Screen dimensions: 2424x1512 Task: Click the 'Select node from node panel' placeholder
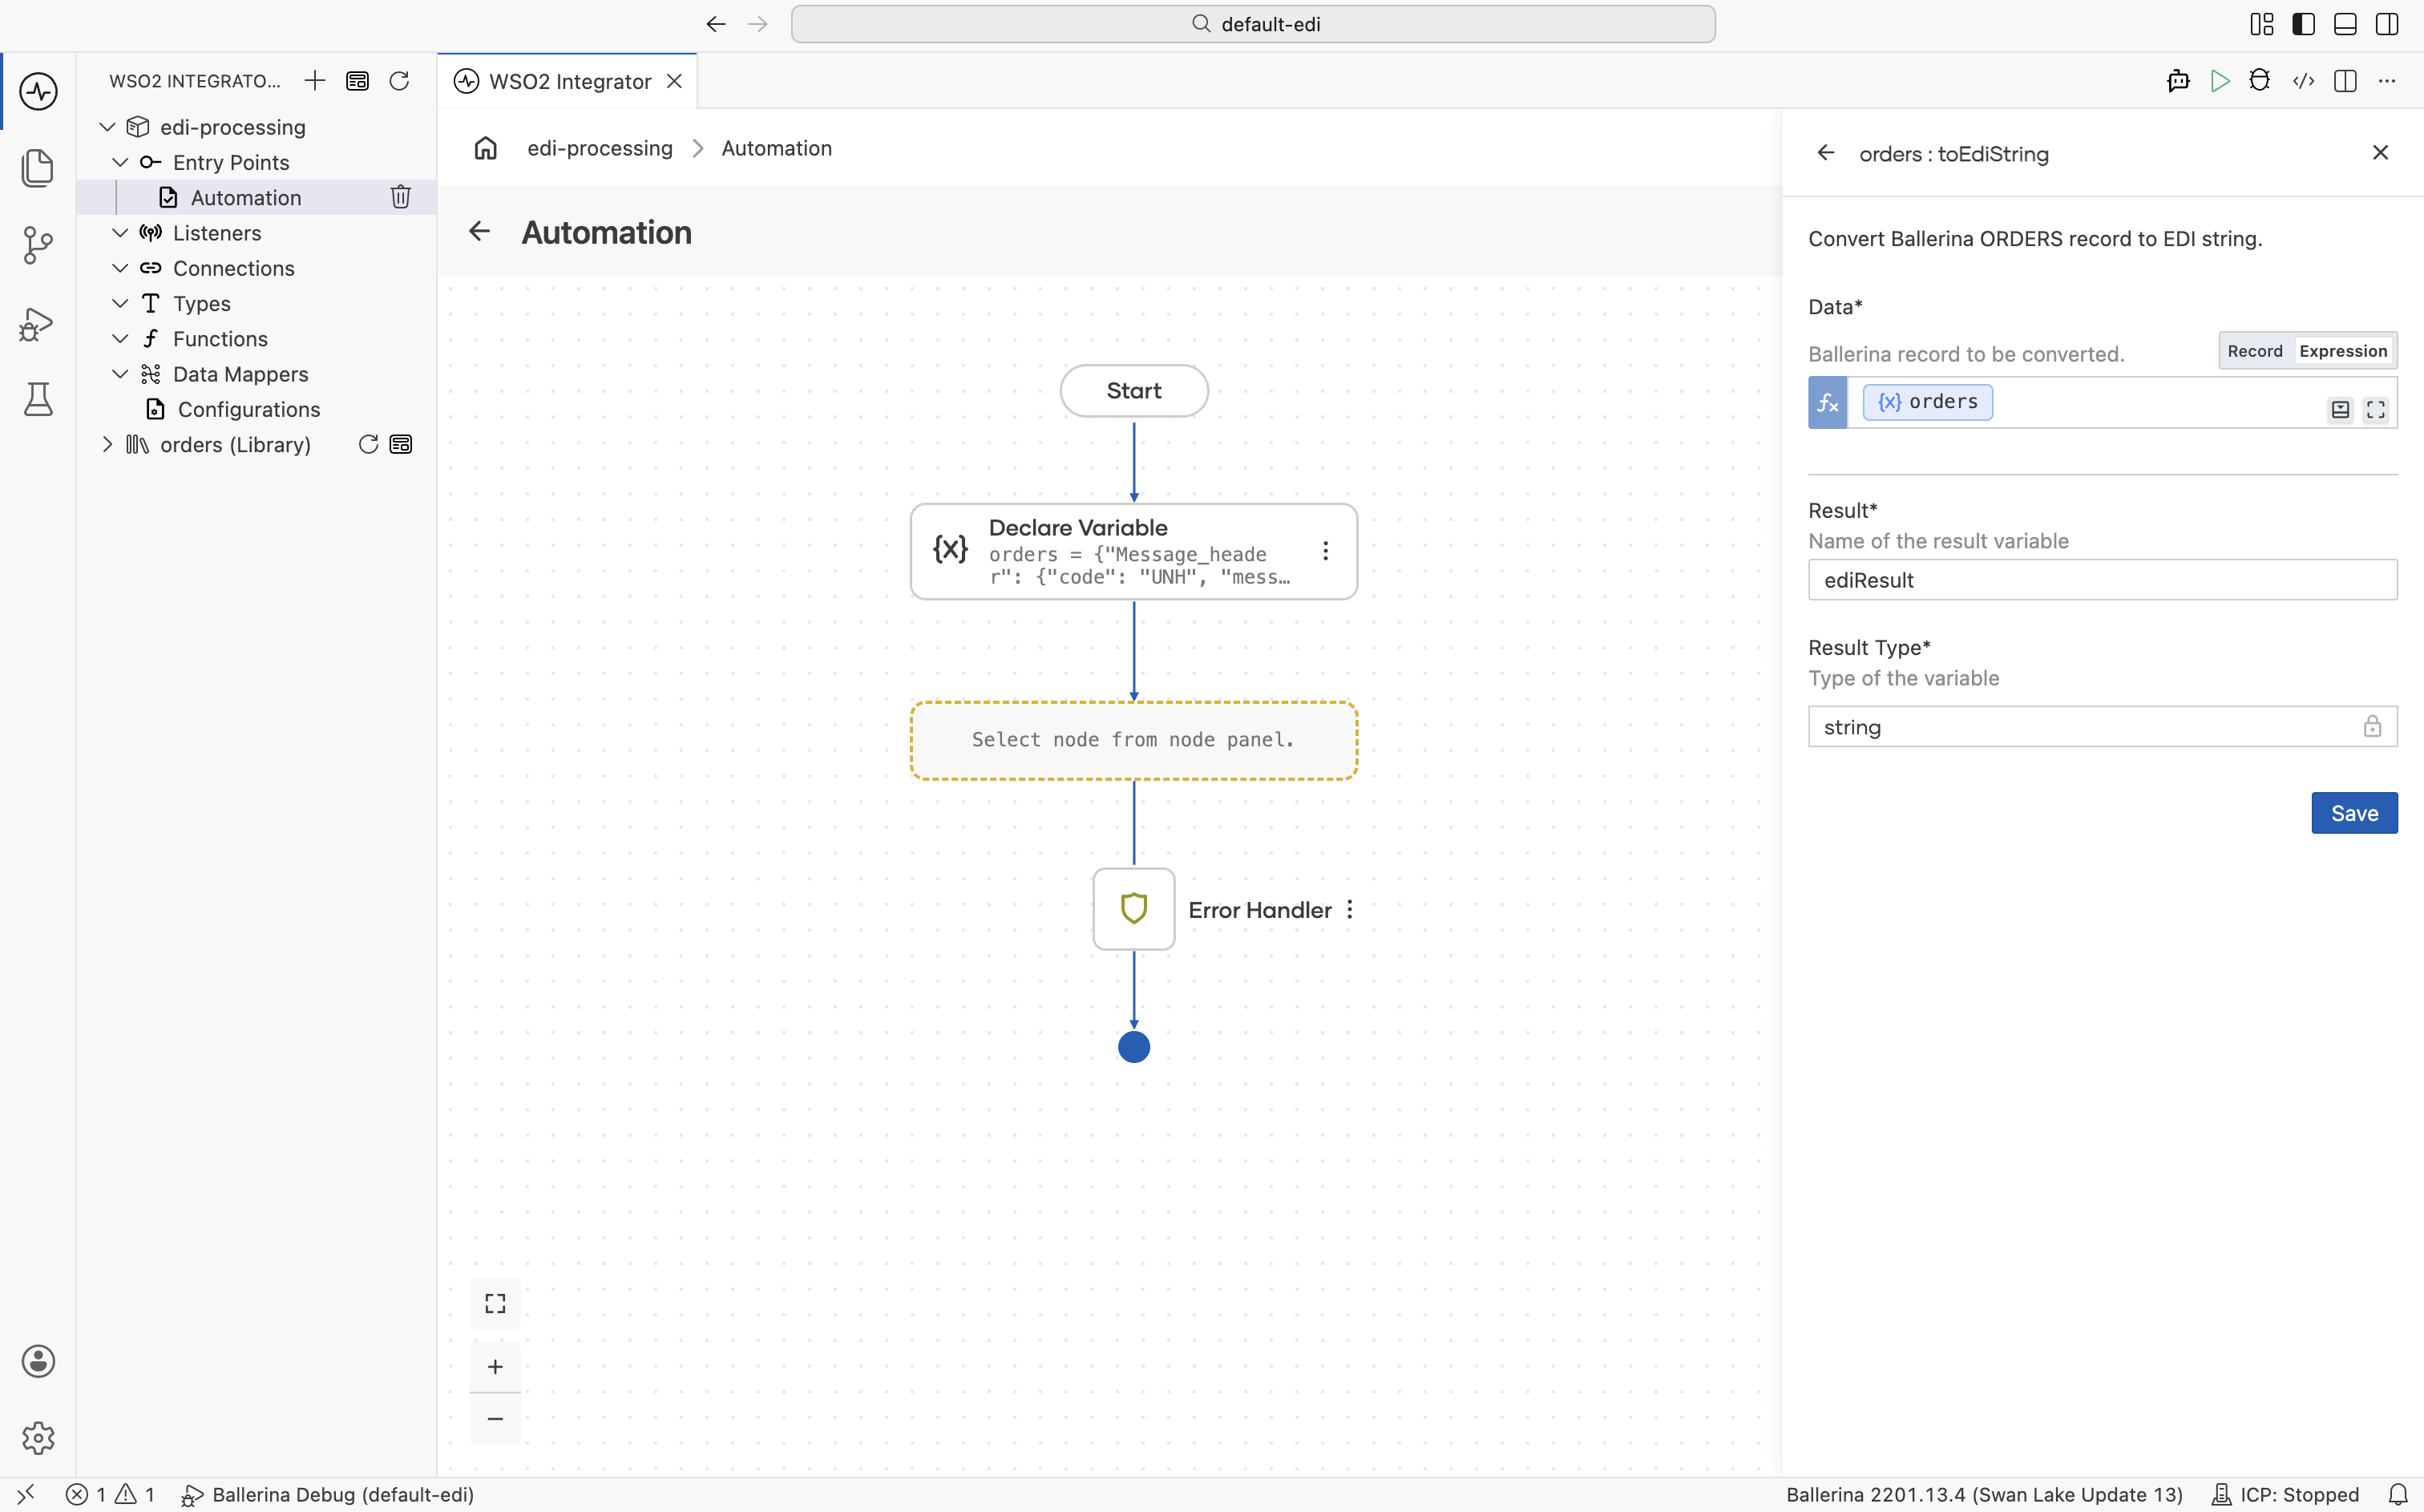pos(1133,740)
